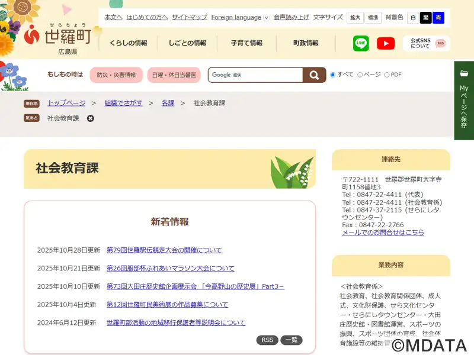The width and height of the screenshot is (474, 355).
Task: Select the PDF search radio option
Action: click(387, 75)
